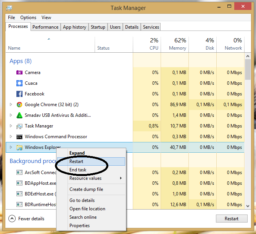Choose Open file location
This screenshot has width=256, height=234.
point(91,209)
